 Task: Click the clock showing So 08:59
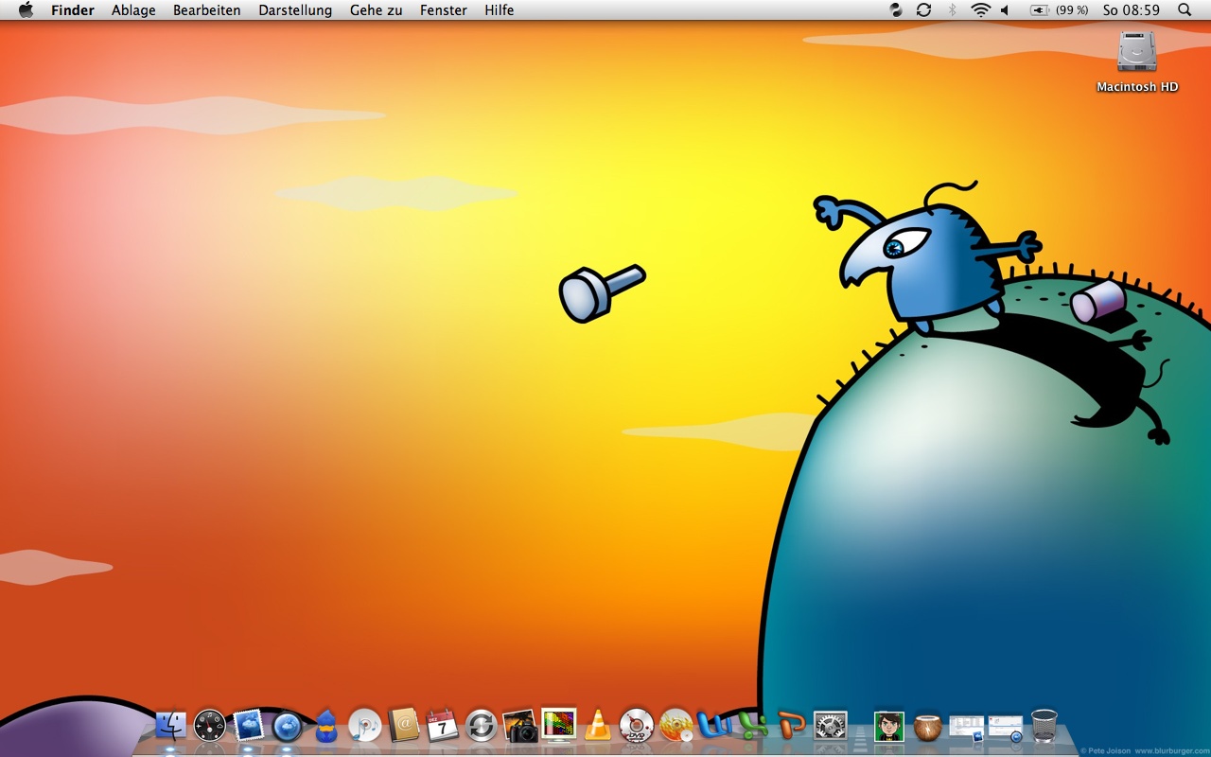[x=1132, y=10]
